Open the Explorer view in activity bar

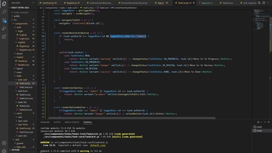(x=4, y=4)
